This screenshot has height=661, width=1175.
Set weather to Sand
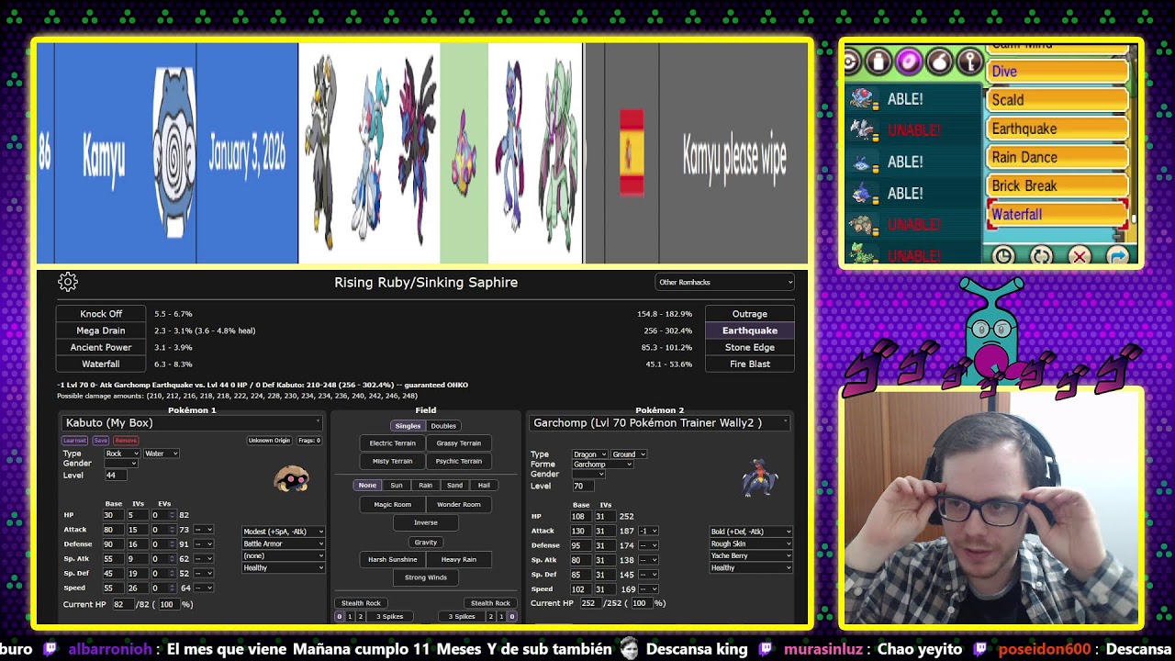click(454, 485)
